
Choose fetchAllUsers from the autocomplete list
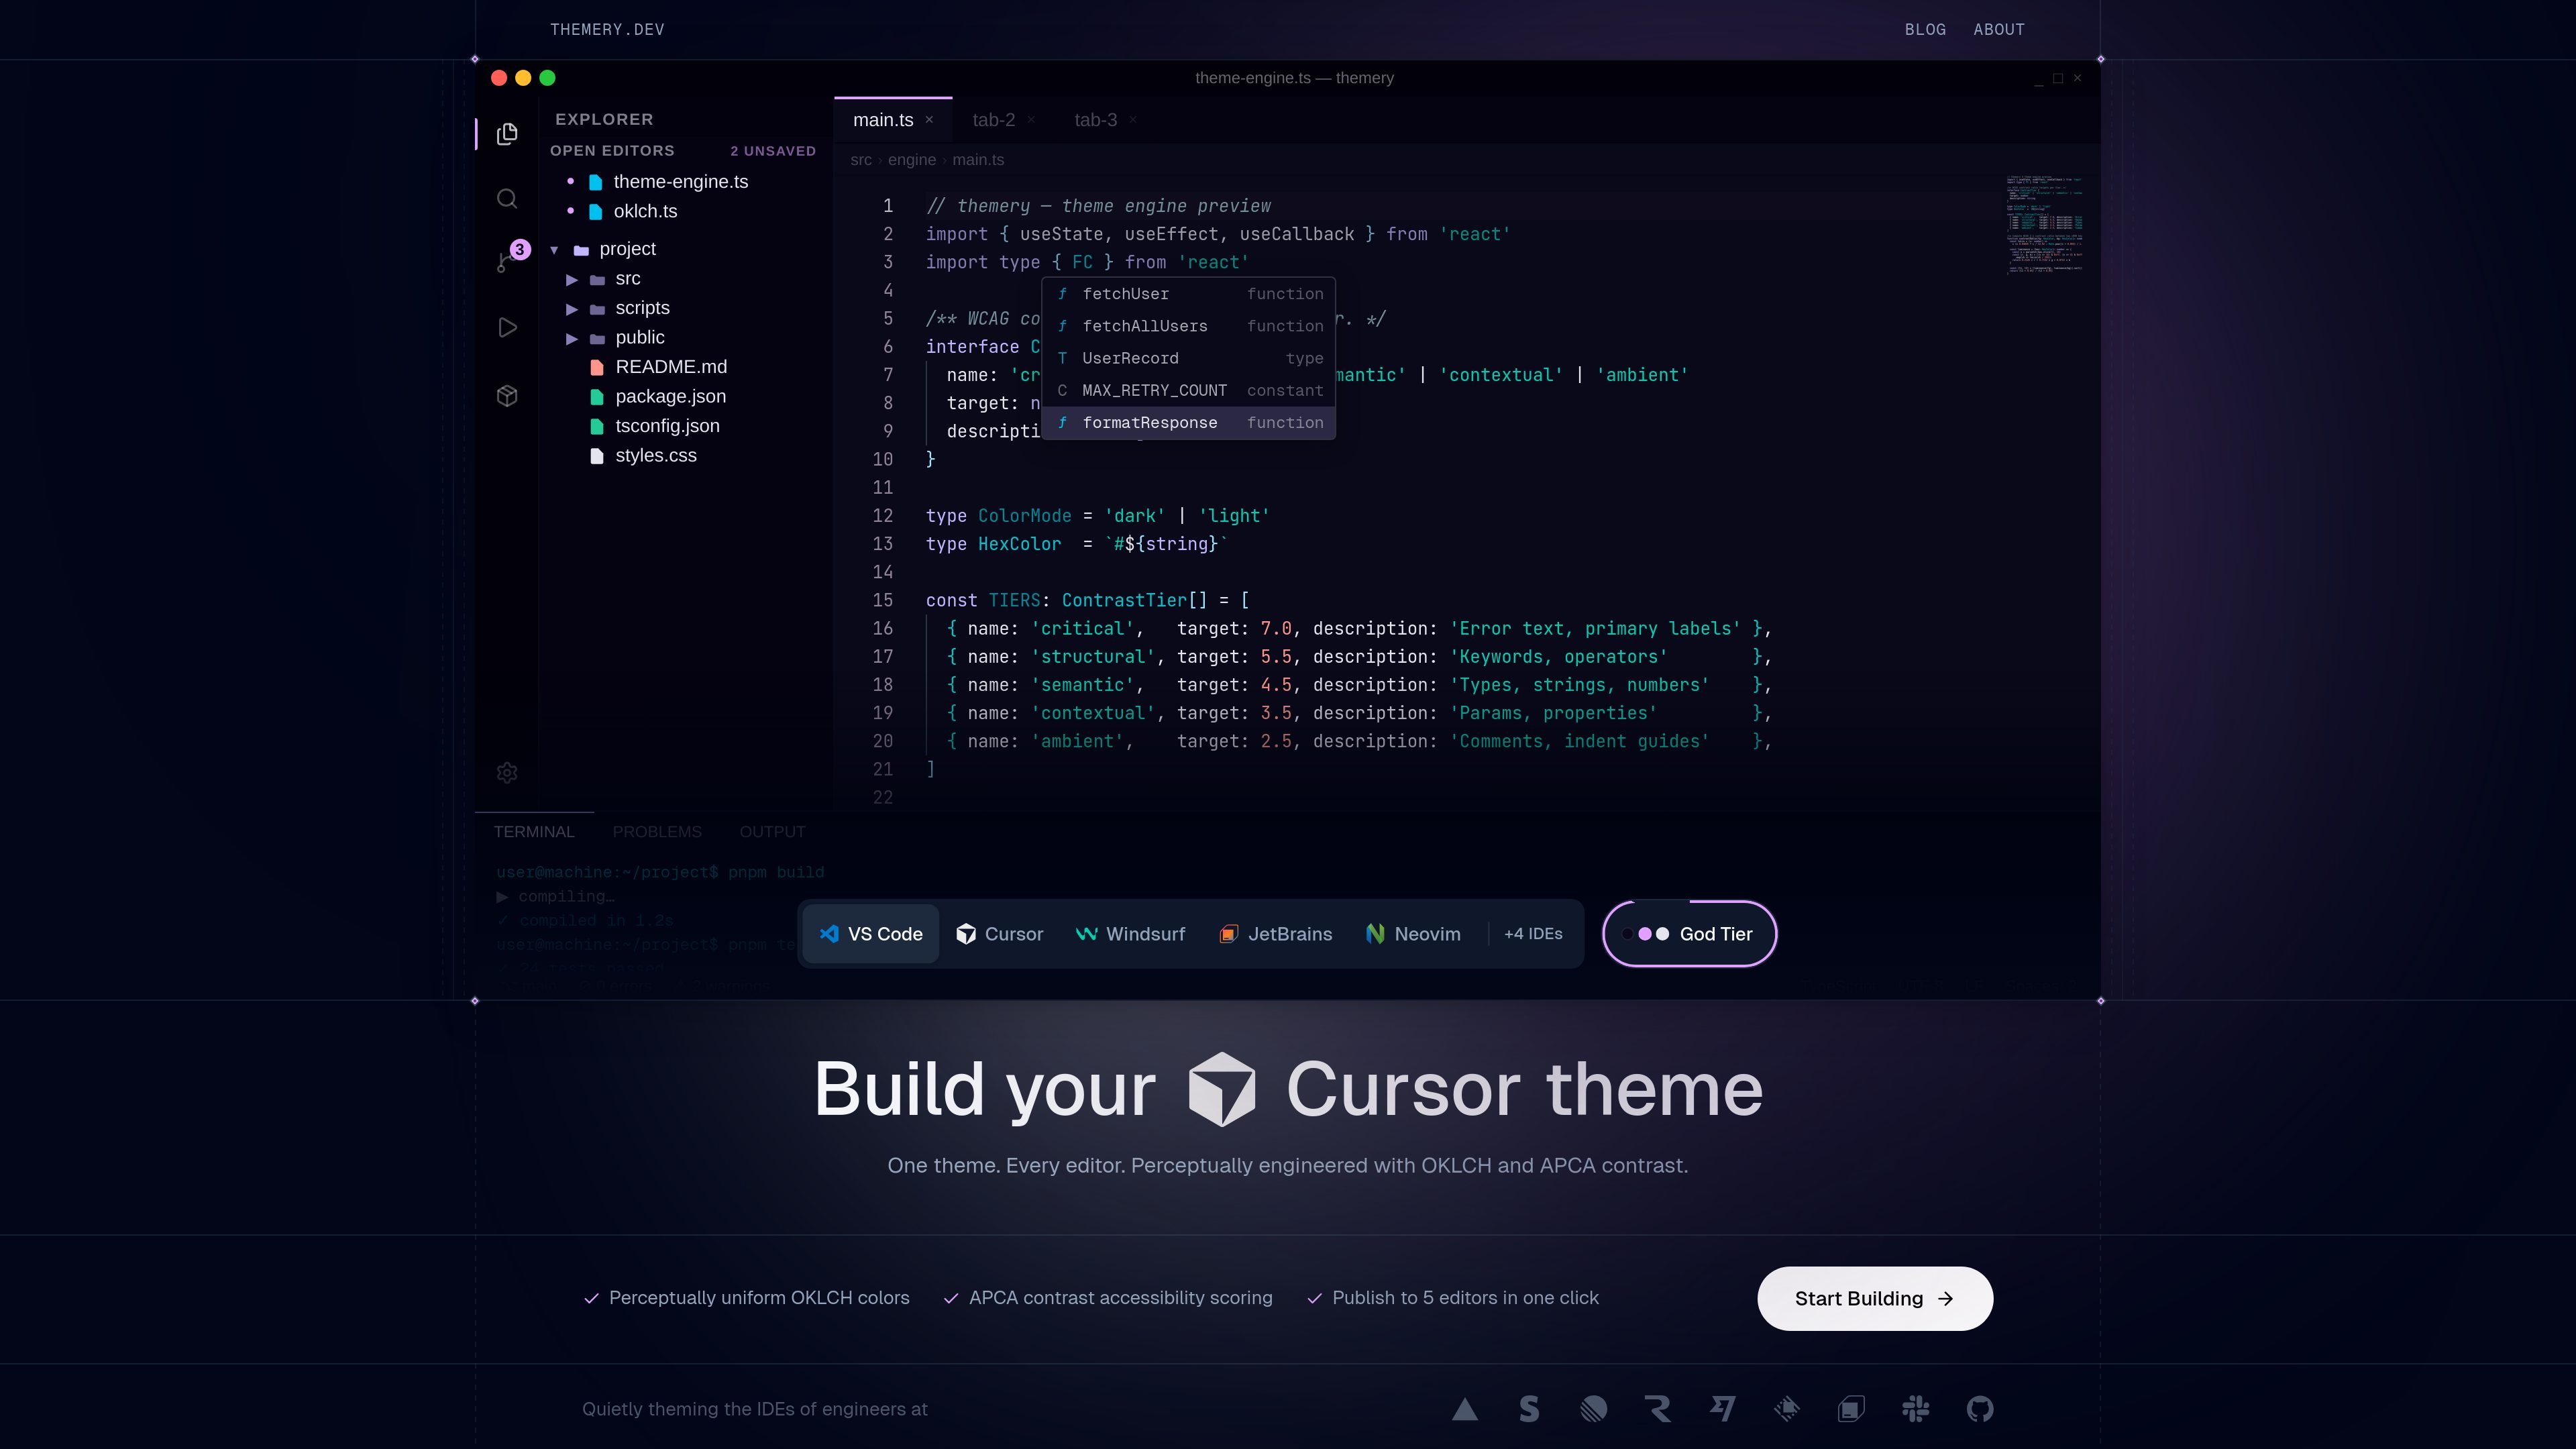pos(1189,326)
